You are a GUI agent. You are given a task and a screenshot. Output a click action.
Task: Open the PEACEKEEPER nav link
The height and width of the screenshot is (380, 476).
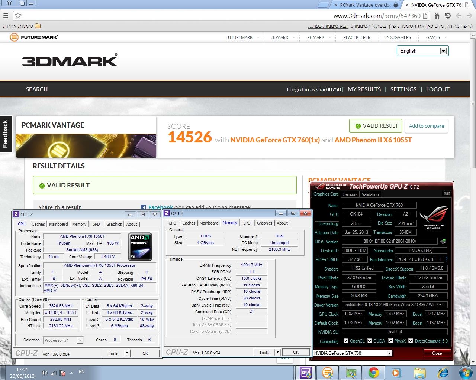(x=357, y=37)
